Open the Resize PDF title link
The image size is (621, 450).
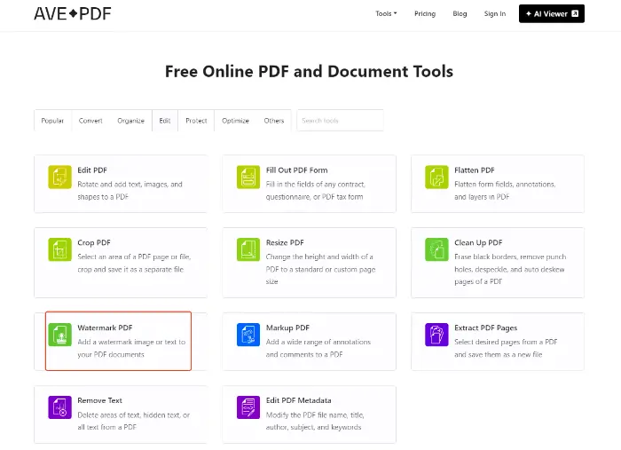click(285, 243)
